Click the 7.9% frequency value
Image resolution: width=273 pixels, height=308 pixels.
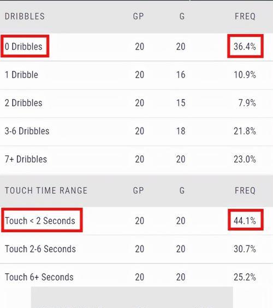[x=247, y=102]
